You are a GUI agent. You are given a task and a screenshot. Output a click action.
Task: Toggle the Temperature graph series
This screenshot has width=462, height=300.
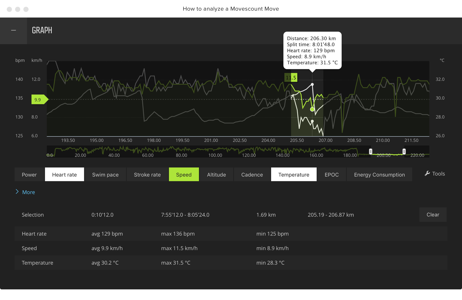pos(294,174)
